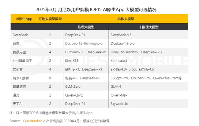Click the '可选大模型数量' column header

click(50, 19)
